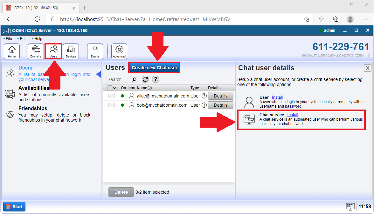Viewport: 374px width, 214px height.
Task: Select the Domains toolbar icon
Action: [x=36, y=51]
